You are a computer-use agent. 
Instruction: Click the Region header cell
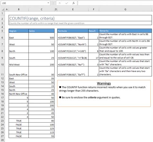(19, 31)
